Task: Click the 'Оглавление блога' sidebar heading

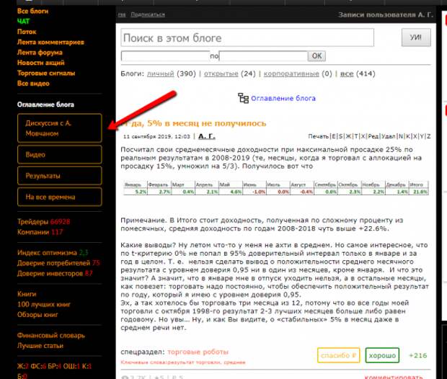Action: 45,104
